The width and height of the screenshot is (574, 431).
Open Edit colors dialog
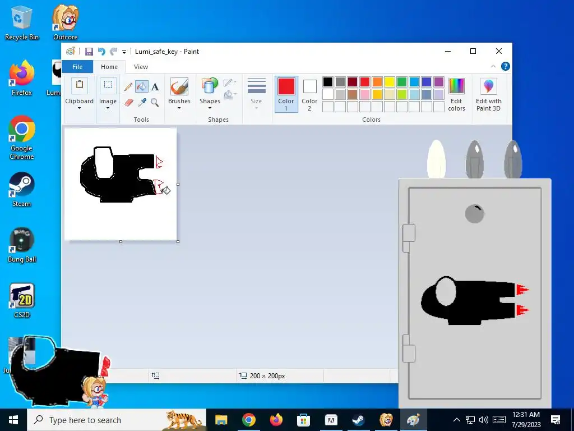[x=456, y=94]
